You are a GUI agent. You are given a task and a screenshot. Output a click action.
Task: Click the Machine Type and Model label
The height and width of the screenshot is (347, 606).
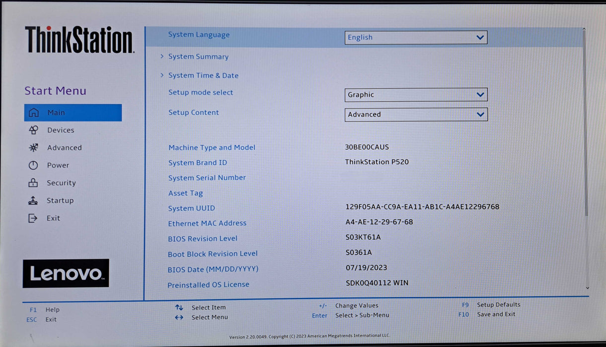click(212, 148)
